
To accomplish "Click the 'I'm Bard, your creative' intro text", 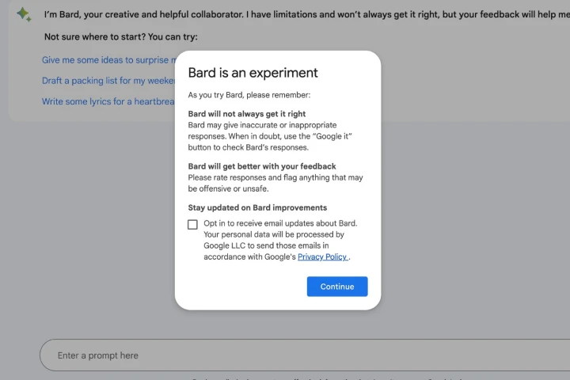I will pyautogui.click(x=307, y=14).
